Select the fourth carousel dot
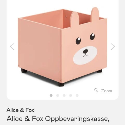The image size is (125, 125). (71, 95)
